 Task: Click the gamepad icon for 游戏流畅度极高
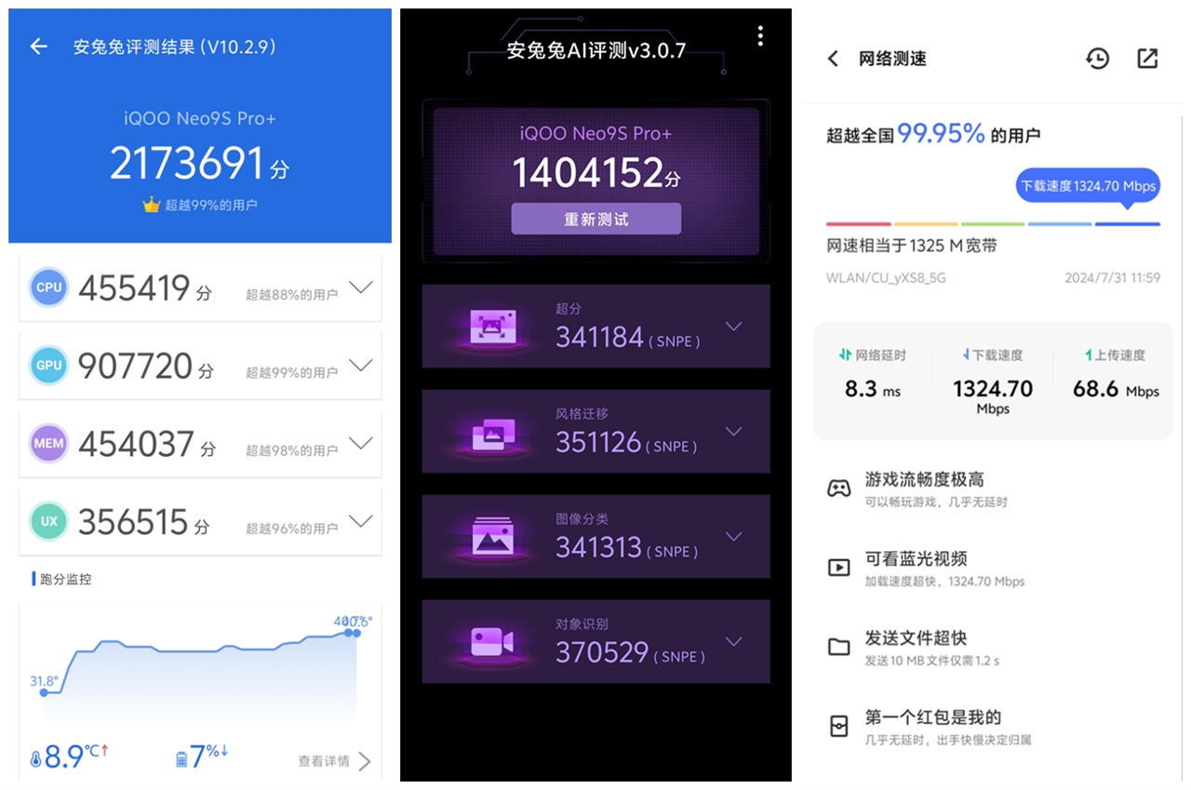tap(839, 489)
